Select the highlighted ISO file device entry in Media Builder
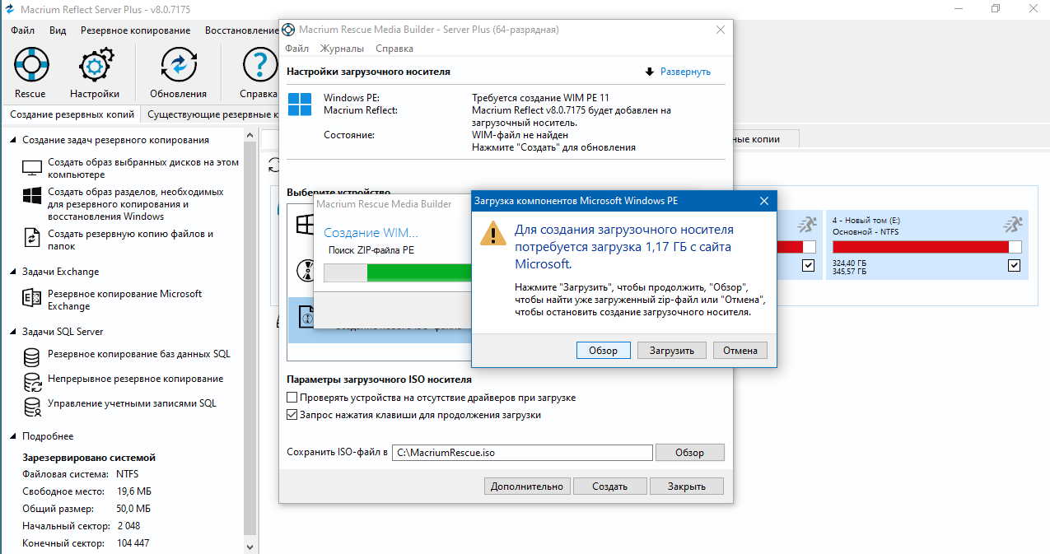1050x554 pixels. (379, 321)
